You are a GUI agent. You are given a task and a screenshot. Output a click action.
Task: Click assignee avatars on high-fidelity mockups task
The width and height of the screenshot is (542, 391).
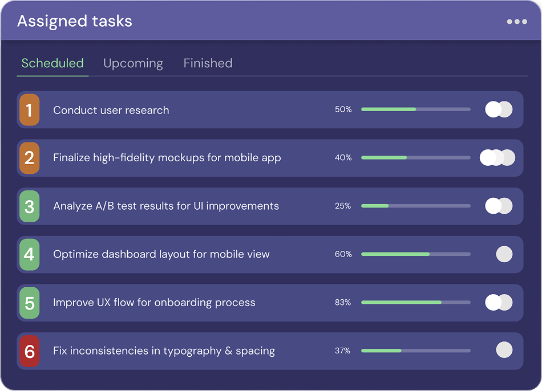pos(497,158)
